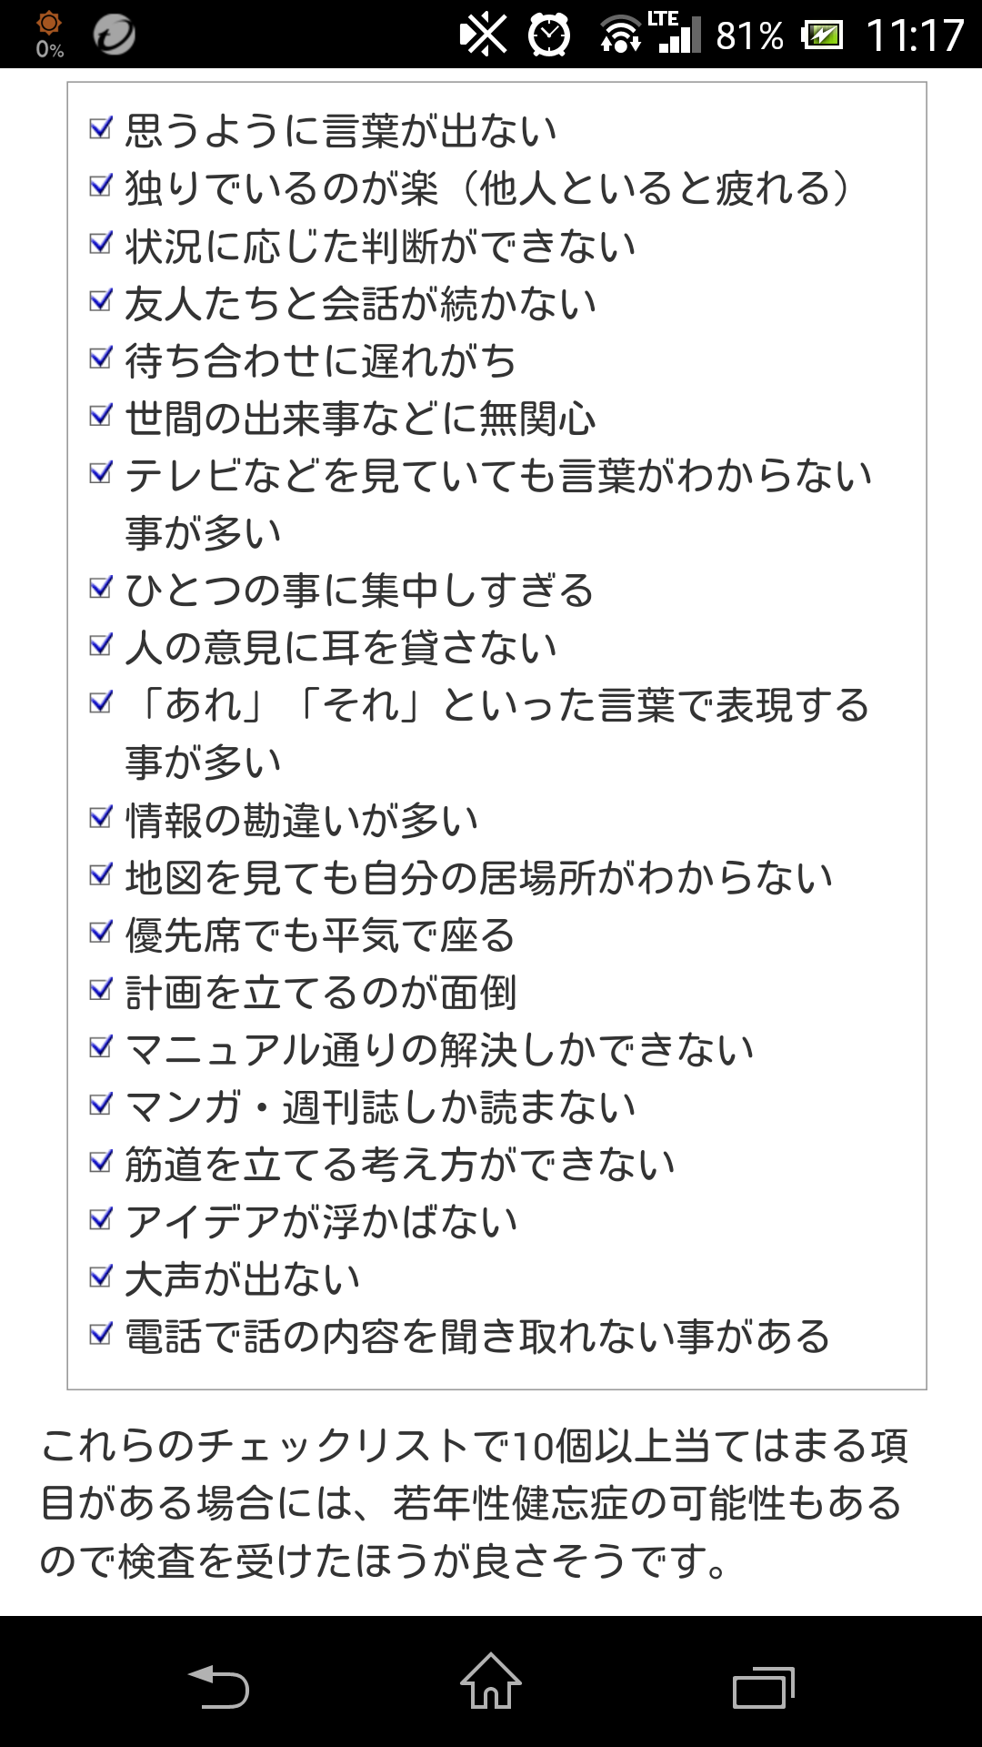Tap the paragraph mentioning 若年性健忘症

(474, 1503)
